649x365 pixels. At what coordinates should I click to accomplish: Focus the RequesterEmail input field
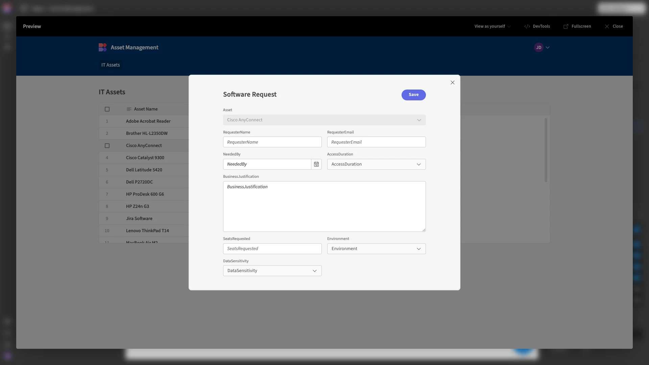pyautogui.click(x=377, y=142)
